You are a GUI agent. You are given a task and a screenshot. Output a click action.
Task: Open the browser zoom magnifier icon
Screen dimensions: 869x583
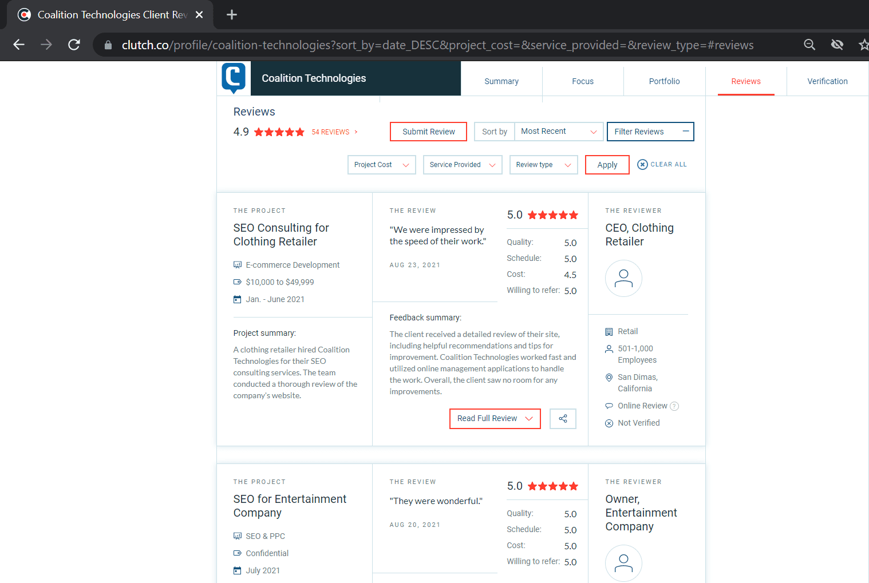(809, 45)
